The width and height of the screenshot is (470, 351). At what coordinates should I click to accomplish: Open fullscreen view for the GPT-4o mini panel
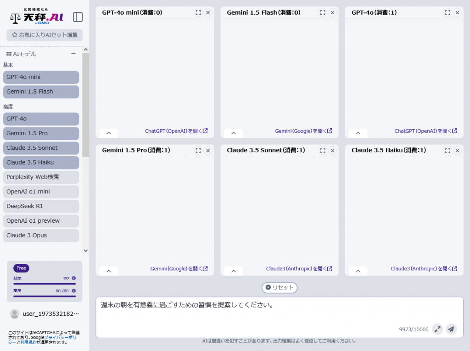click(x=198, y=12)
